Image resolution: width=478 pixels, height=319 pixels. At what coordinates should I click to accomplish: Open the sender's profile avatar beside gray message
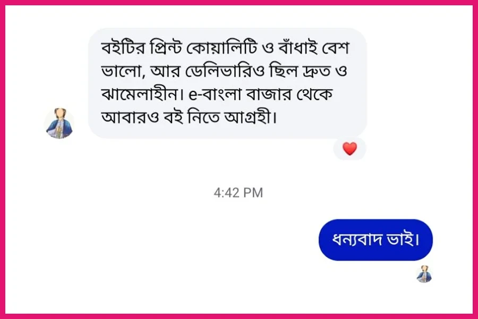coord(59,123)
